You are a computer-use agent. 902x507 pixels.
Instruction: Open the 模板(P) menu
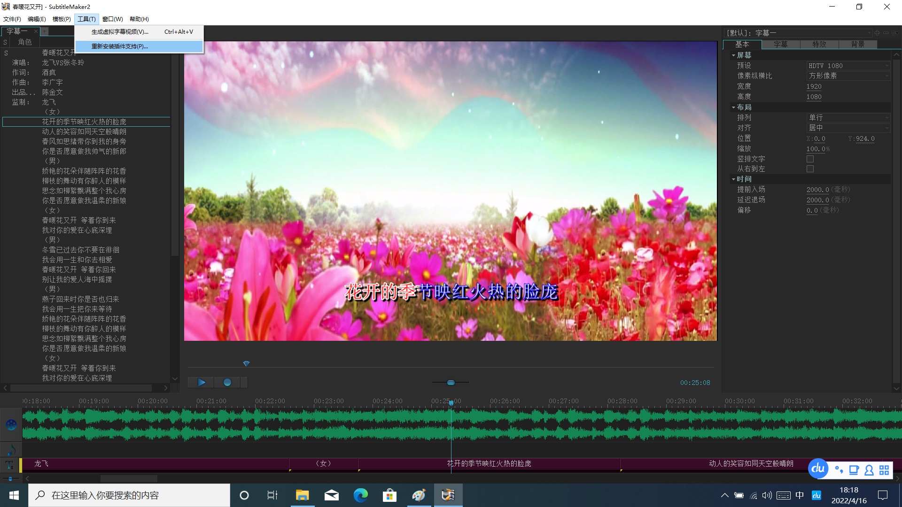(x=62, y=19)
